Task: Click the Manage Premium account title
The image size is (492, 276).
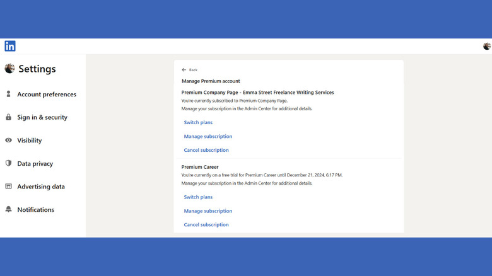Action: point(211,81)
